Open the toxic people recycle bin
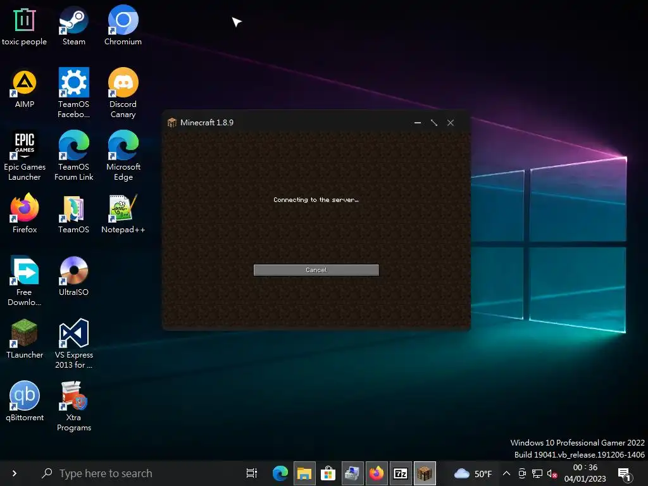The height and width of the screenshot is (486, 648). 25,25
